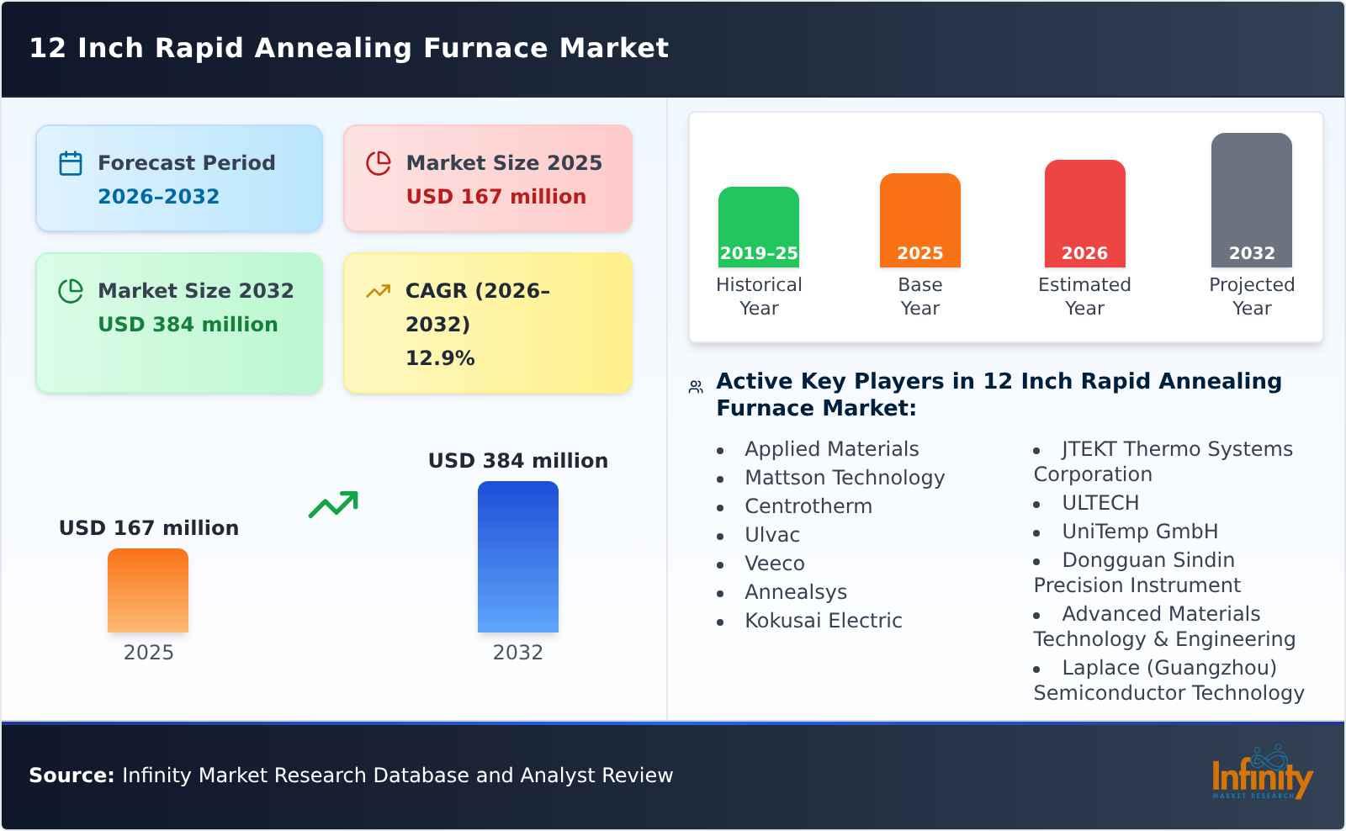Click the Market Size 2032 heading

pos(196,291)
